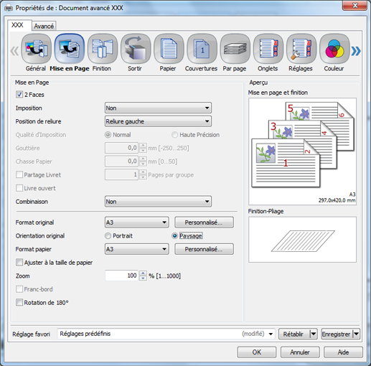
Task: Open the Couvertures icon
Action: (x=202, y=49)
